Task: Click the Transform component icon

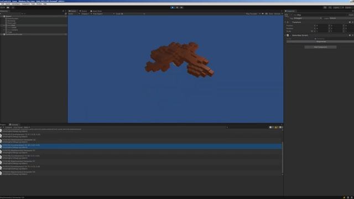Action: [x=288, y=22]
